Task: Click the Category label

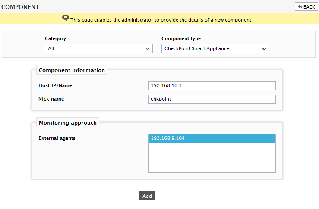Action: point(56,39)
